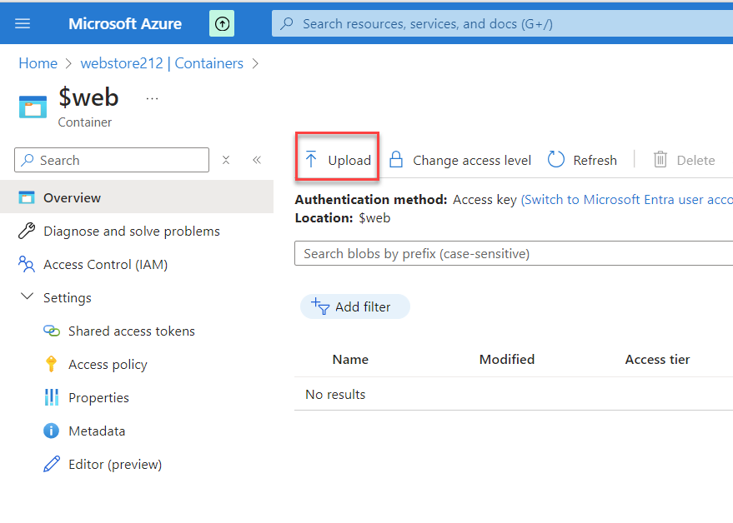This screenshot has width=733, height=523.
Task: Switch to Microsoft Entra user account link
Action: (626, 200)
